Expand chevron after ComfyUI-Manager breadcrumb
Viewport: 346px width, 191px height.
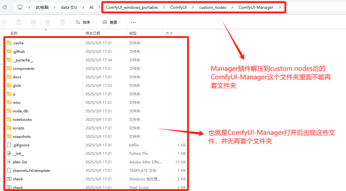point(280,7)
